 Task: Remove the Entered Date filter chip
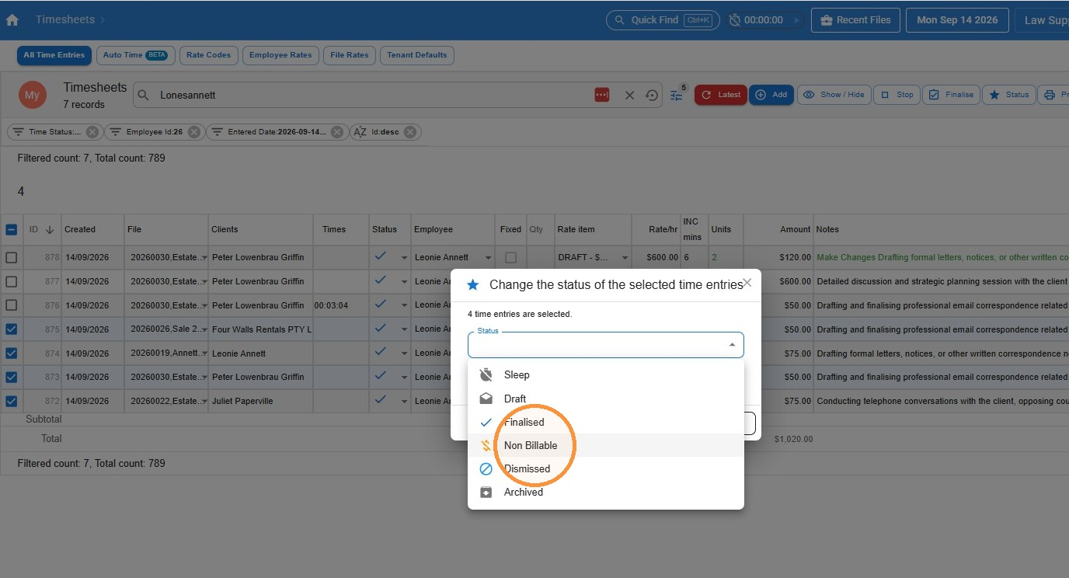click(336, 132)
